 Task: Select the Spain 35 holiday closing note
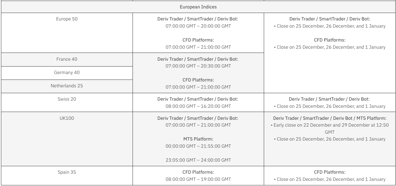coord(330,179)
